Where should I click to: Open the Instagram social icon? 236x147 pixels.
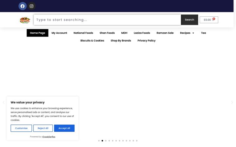[x=31, y=6]
